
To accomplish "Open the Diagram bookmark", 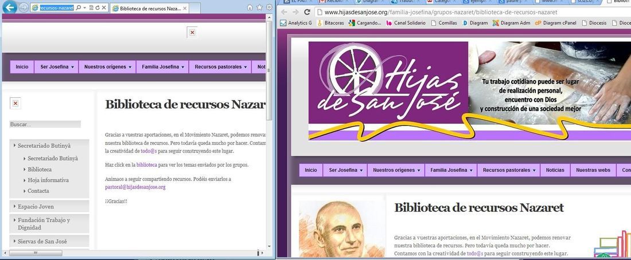I will [475, 23].
